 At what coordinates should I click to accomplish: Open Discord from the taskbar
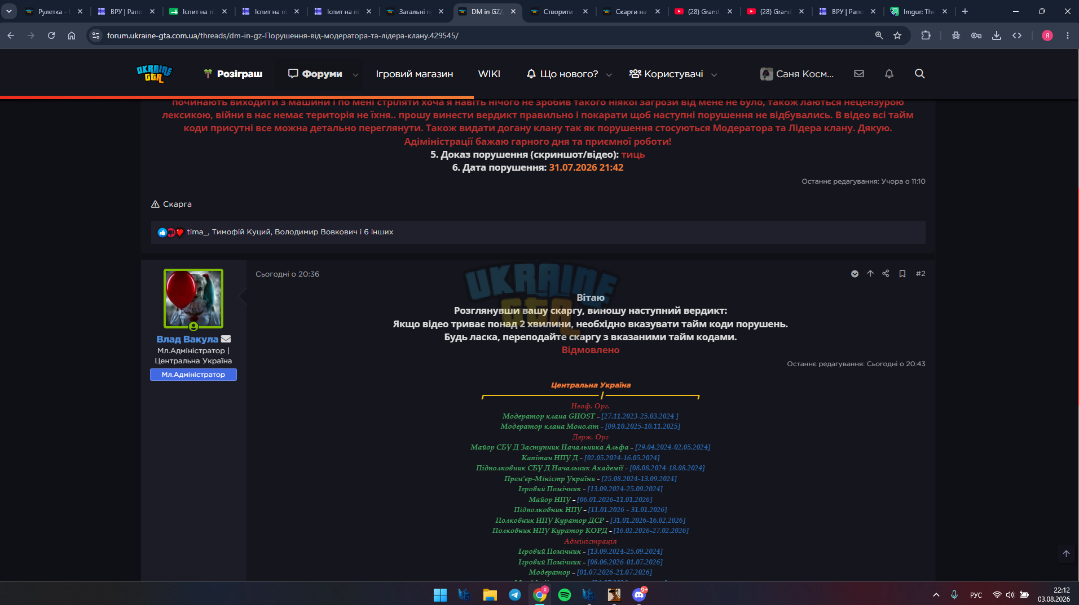pos(639,594)
